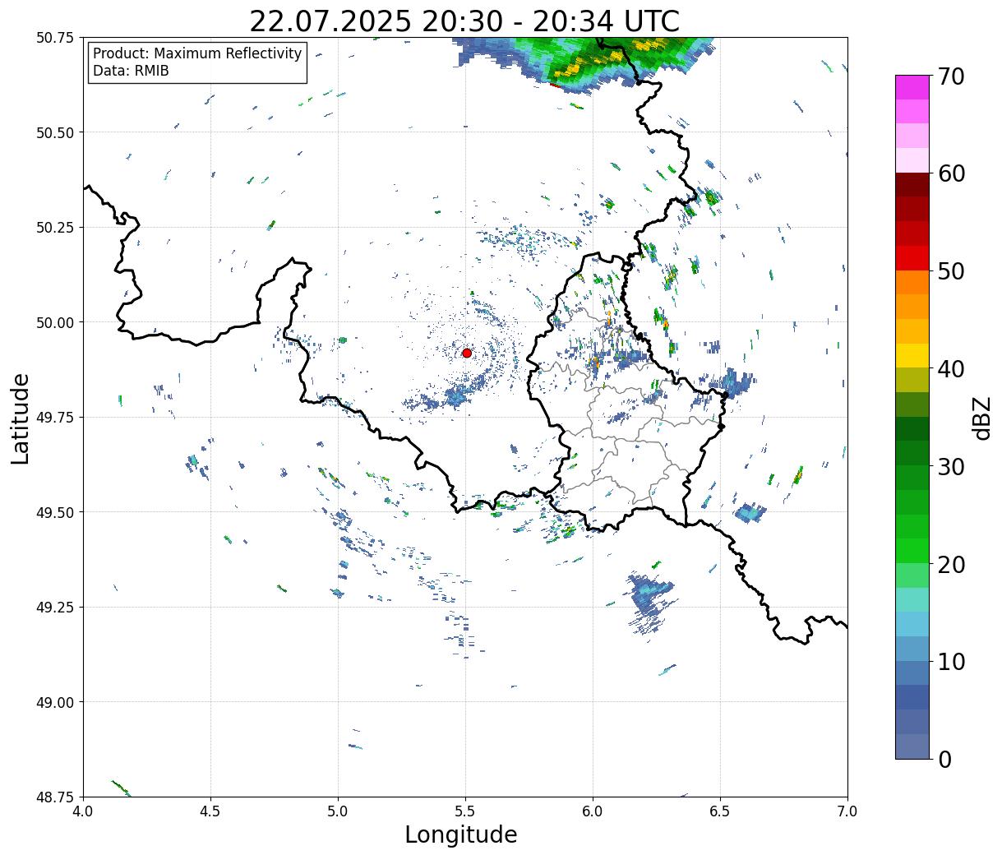The width and height of the screenshot is (1002, 855).
Task: Click latitude tick label 48.75
Action: [55, 797]
